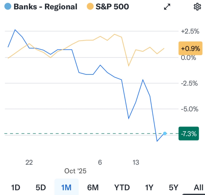Show the 5Y time range
The width and height of the screenshot is (205, 195).
174,187
